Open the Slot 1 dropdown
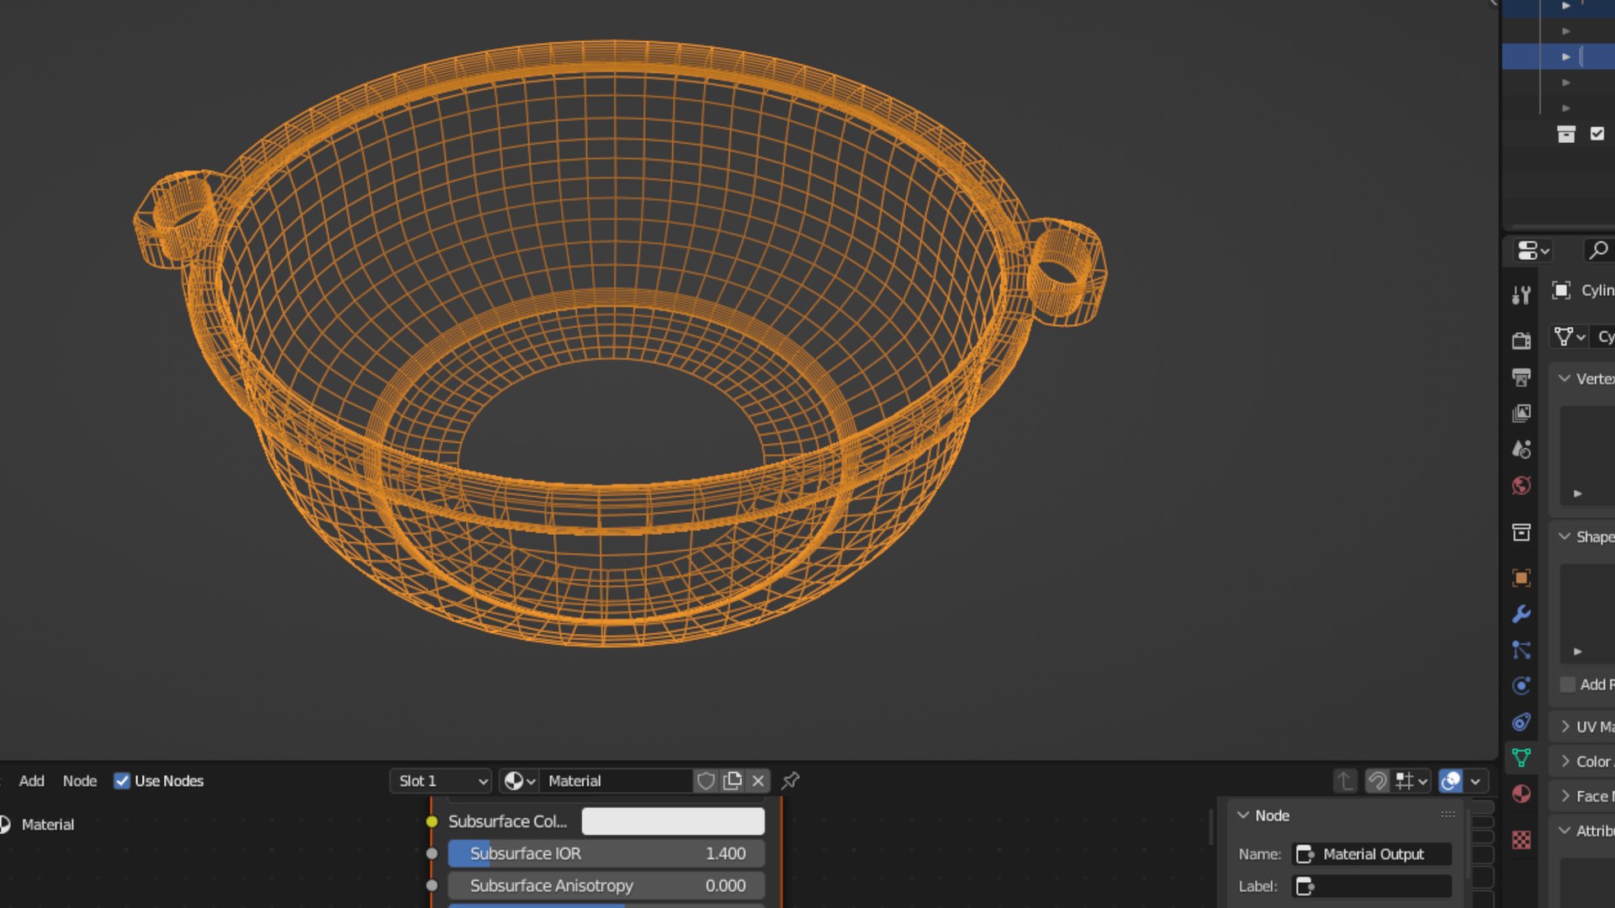This screenshot has width=1615, height=908. 441,781
